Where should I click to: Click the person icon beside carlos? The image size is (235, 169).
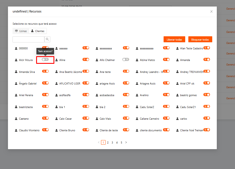pyautogui.click(x=177, y=119)
